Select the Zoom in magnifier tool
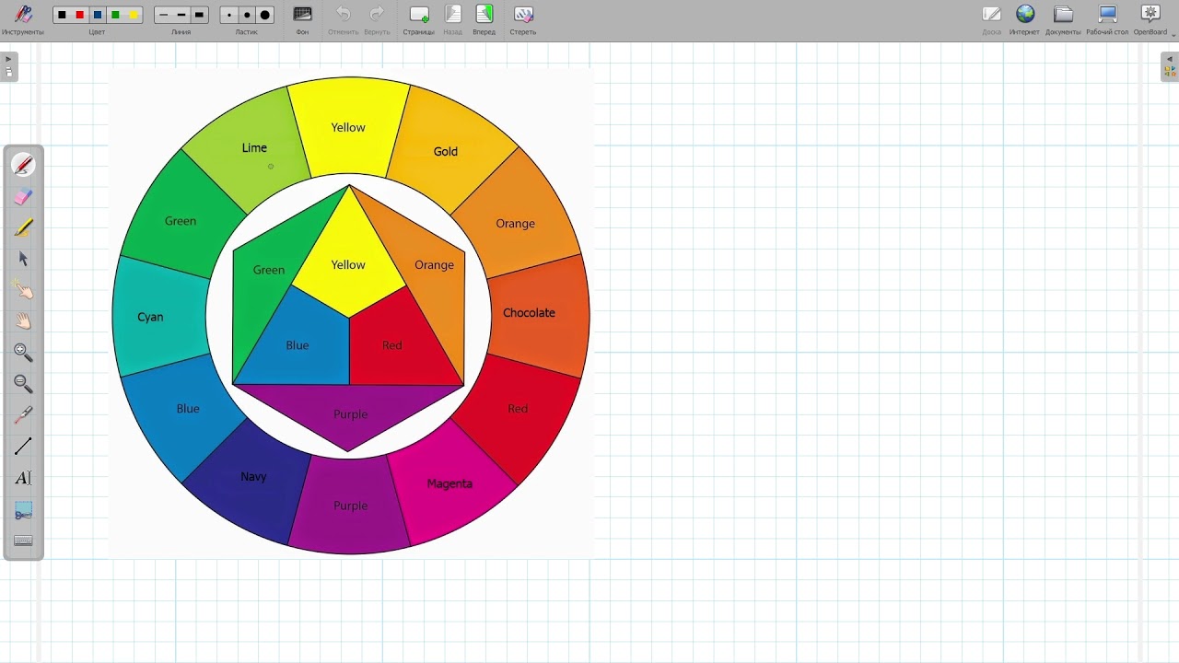The width and height of the screenshot is (1179, 663). pos(24,353)
